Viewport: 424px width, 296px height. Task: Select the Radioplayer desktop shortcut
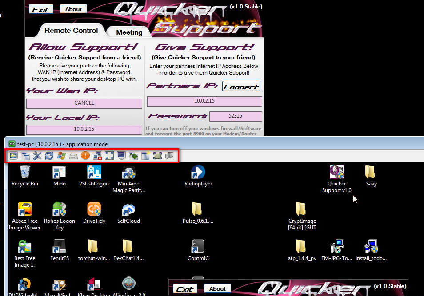tap(198, 175)
